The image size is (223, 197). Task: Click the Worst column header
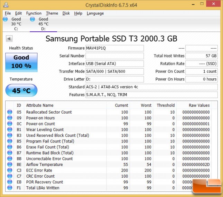tap(141, 105)
